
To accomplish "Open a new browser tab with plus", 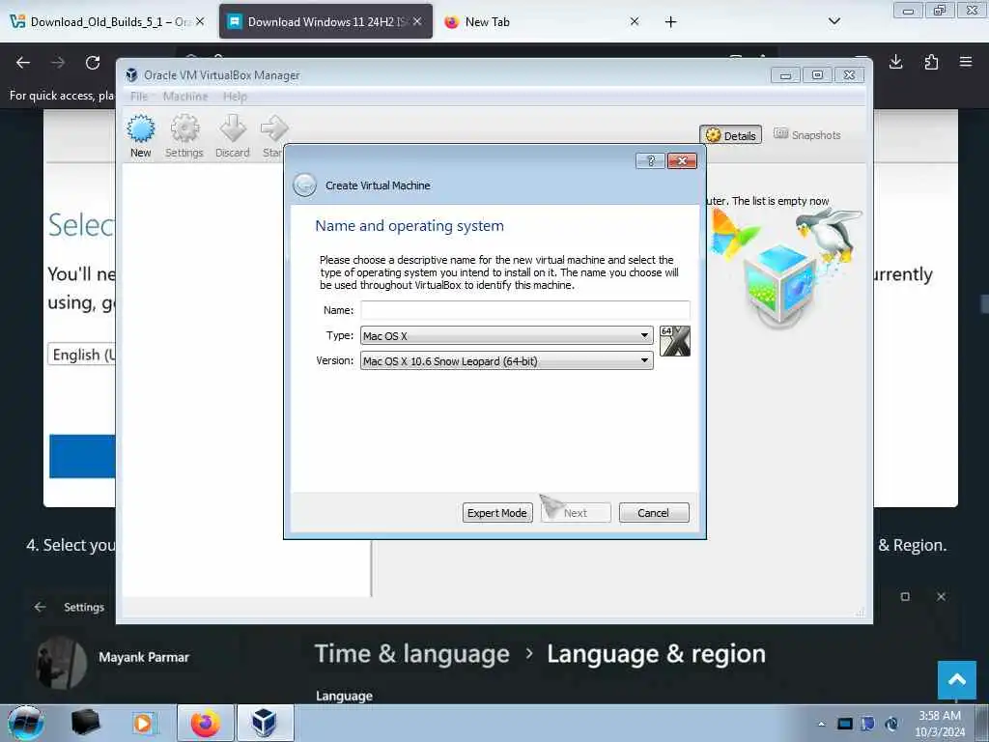I will [670, 22].
